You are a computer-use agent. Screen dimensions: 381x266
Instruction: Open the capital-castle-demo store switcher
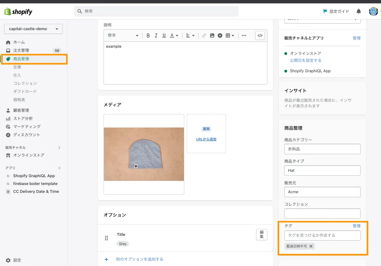coord(33,29)
